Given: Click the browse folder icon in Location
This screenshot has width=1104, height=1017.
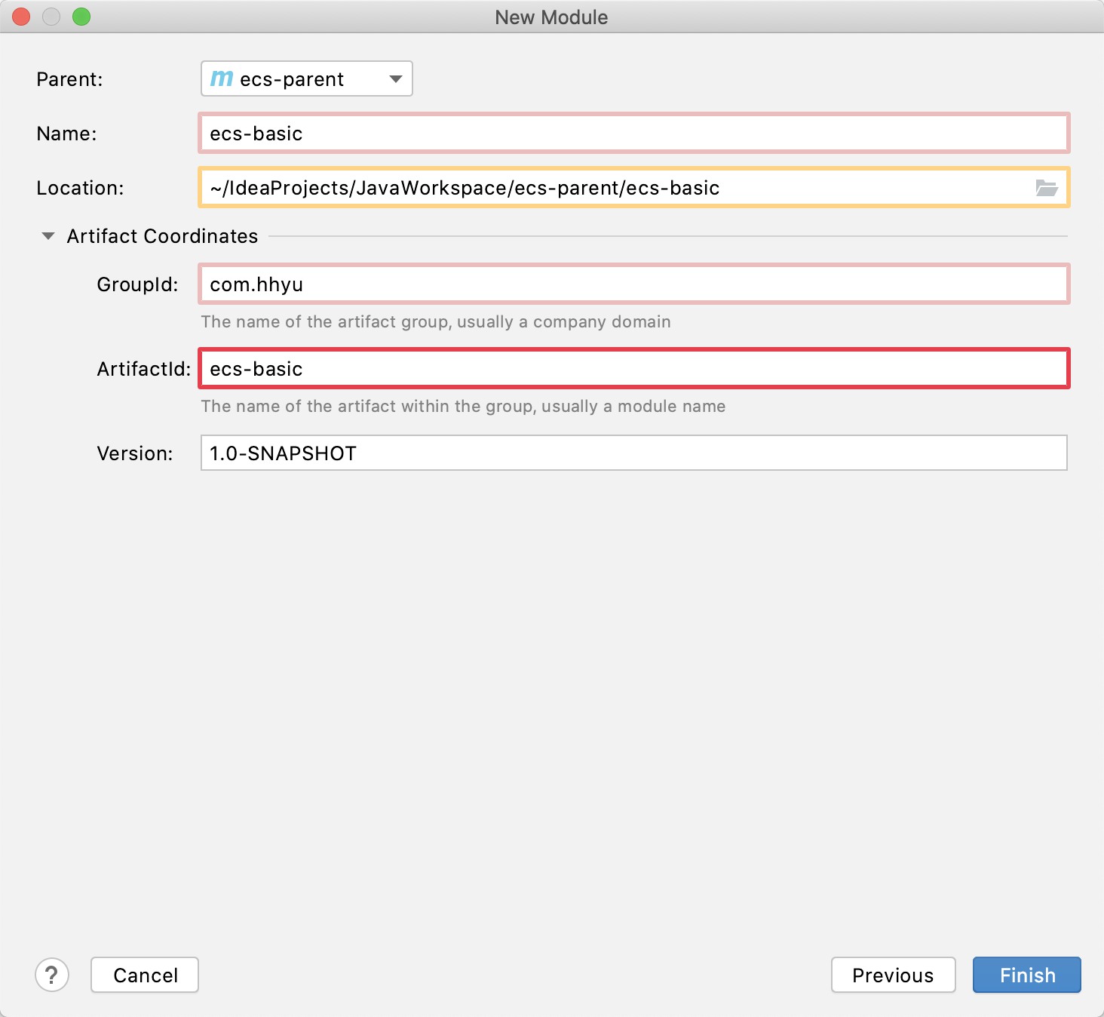Looking at the screenshot, I should pos(1046,188).
